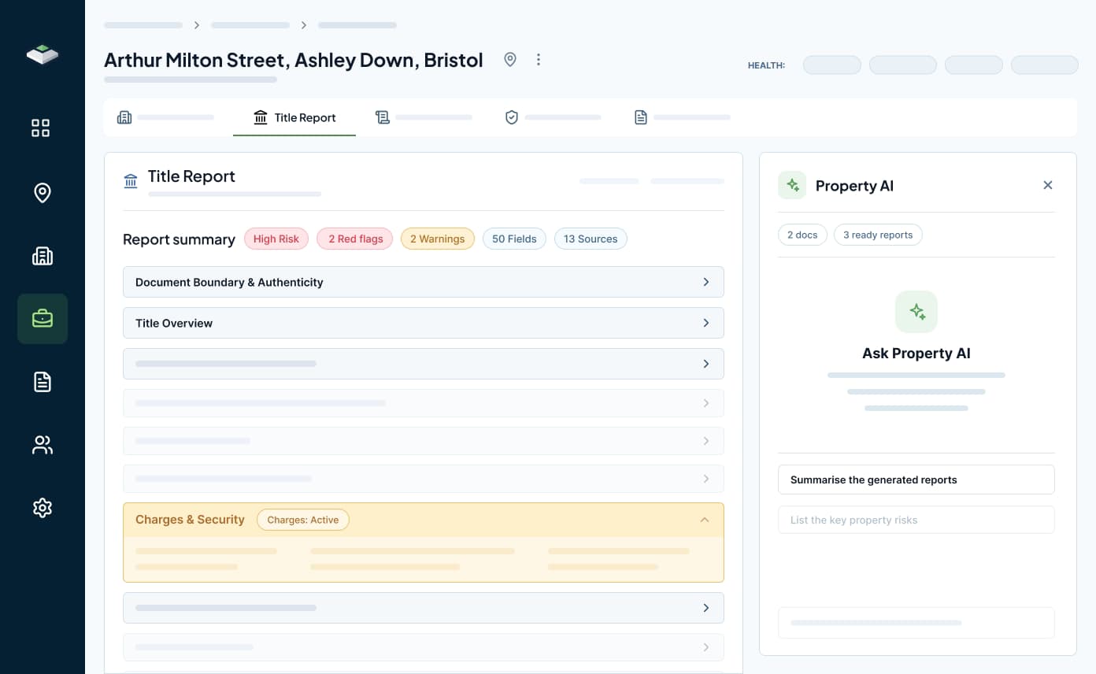
Task: Choose List the key property risks suggestion
Action: coord(916,520)
